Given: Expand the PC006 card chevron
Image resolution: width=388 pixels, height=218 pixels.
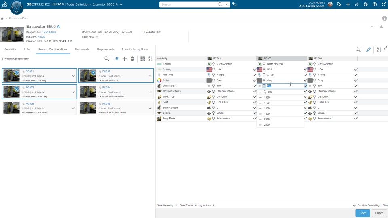Looking at the screenshot, I should click(x=150, y=108).
